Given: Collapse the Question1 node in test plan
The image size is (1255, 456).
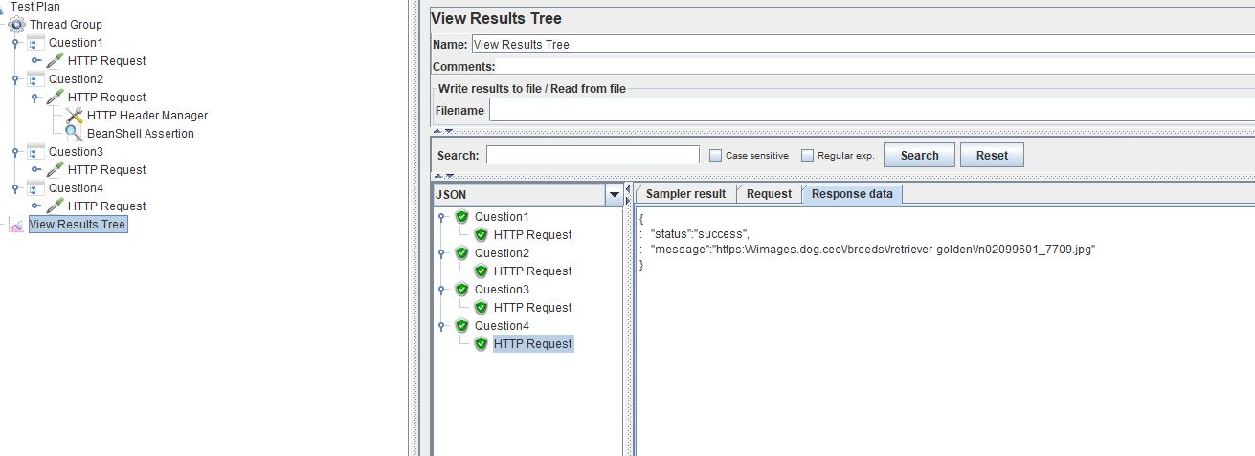Looking at the screenshot, I should [x=15, y=43].
